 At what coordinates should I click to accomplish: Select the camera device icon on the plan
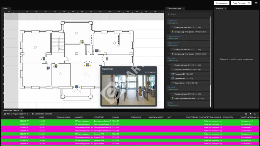[100, 66]
